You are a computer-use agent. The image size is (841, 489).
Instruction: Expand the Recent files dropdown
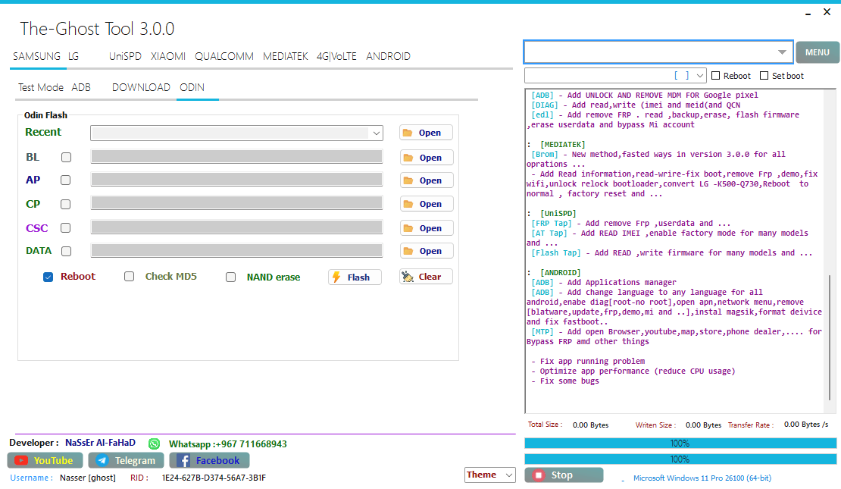coord(376,133)
